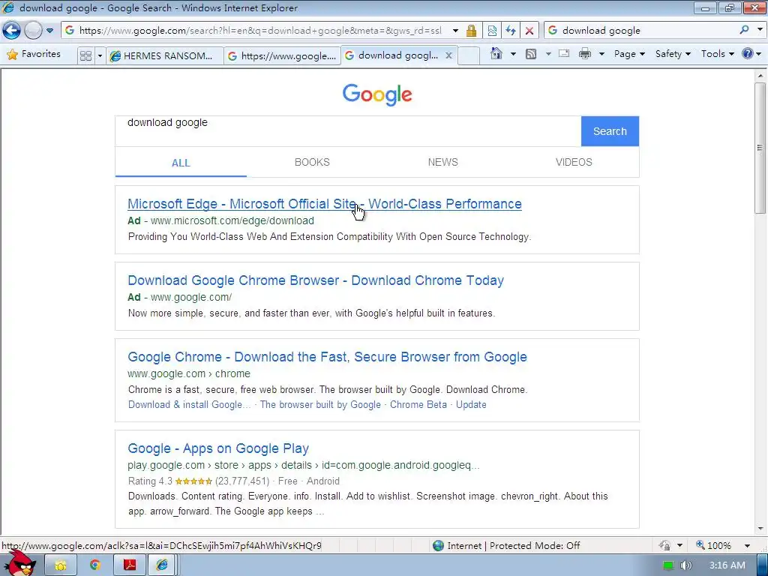Open the Favorites star button

[x=33, y=54]
